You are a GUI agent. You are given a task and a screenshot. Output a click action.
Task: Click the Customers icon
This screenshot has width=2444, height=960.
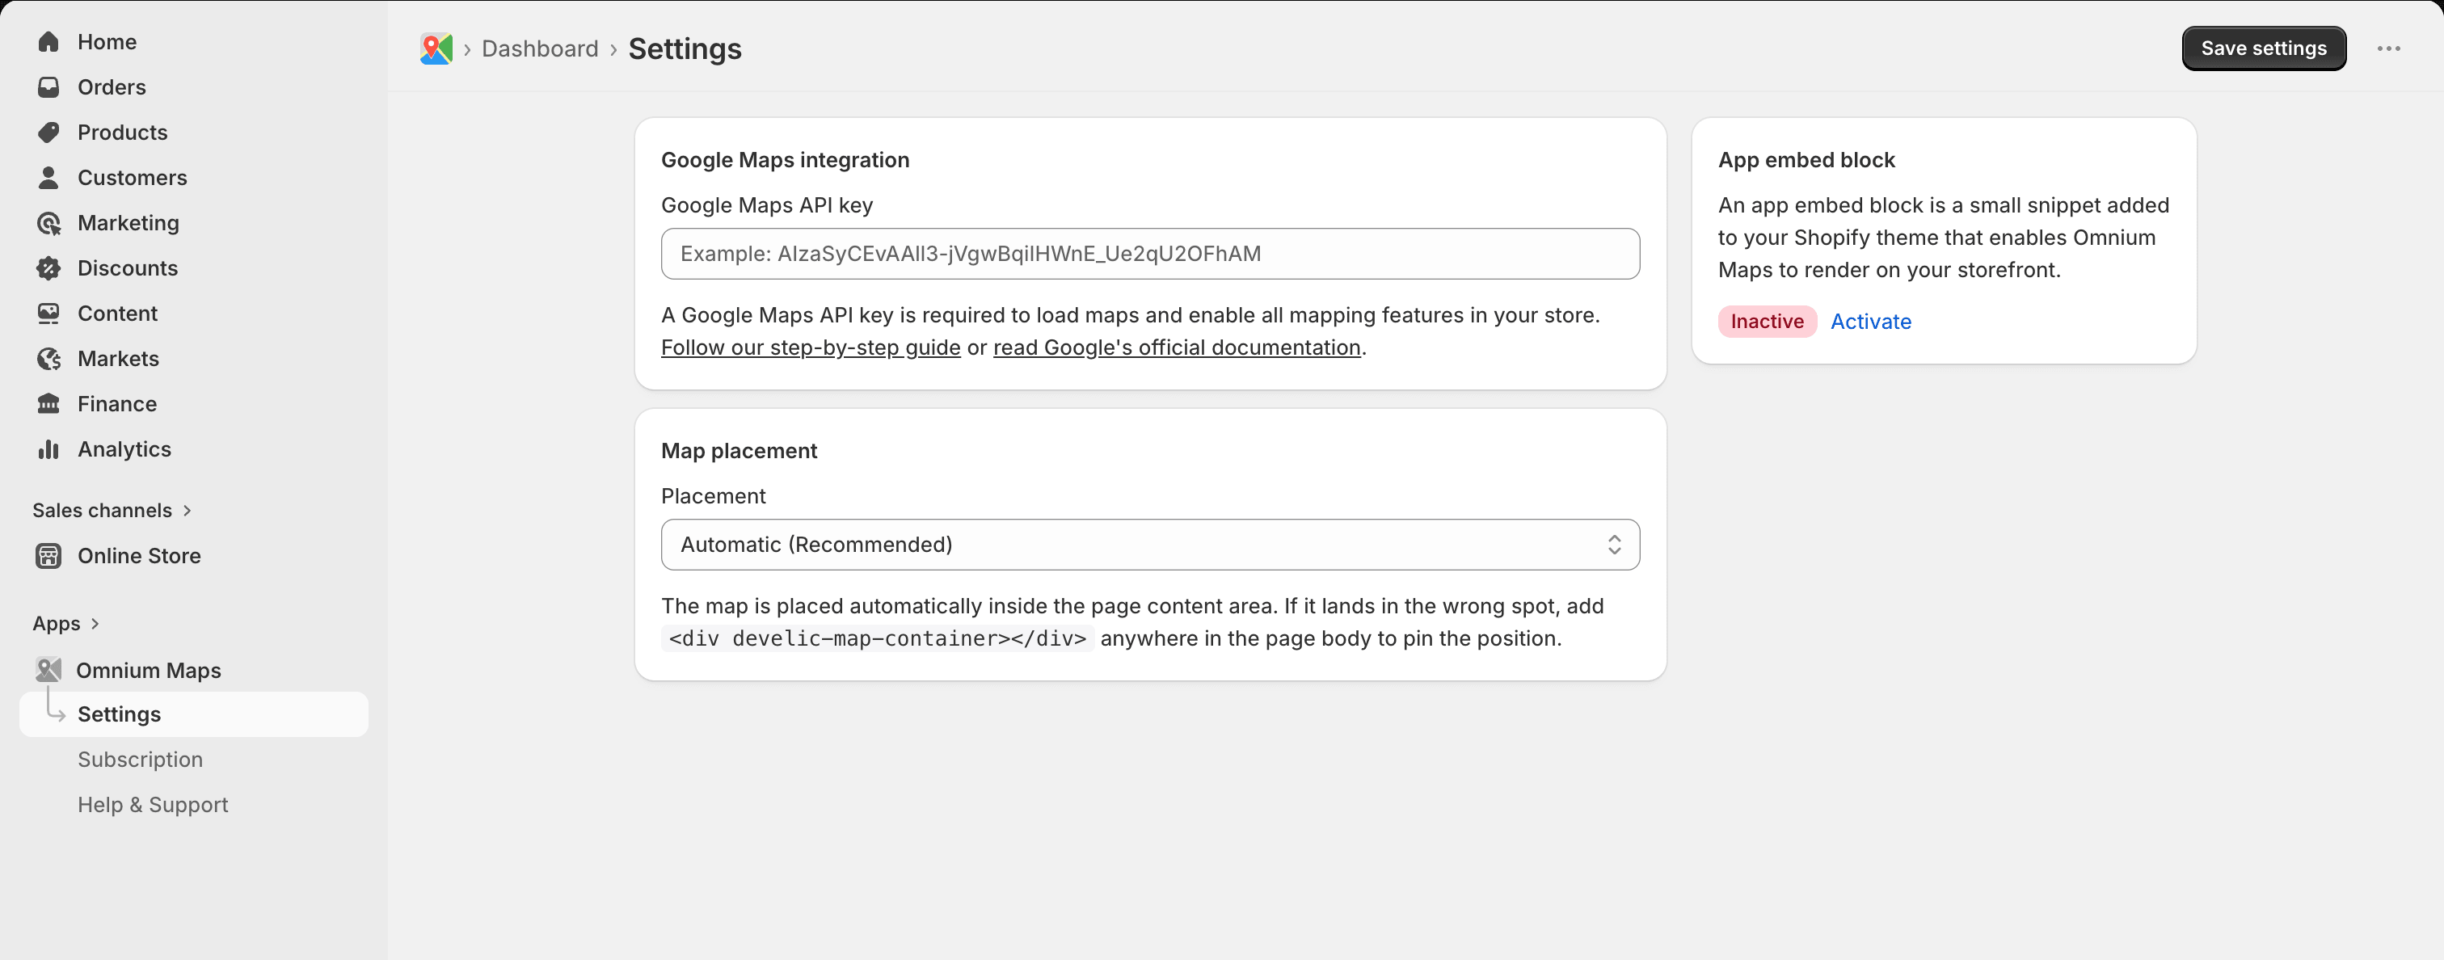tap(48, 178)
